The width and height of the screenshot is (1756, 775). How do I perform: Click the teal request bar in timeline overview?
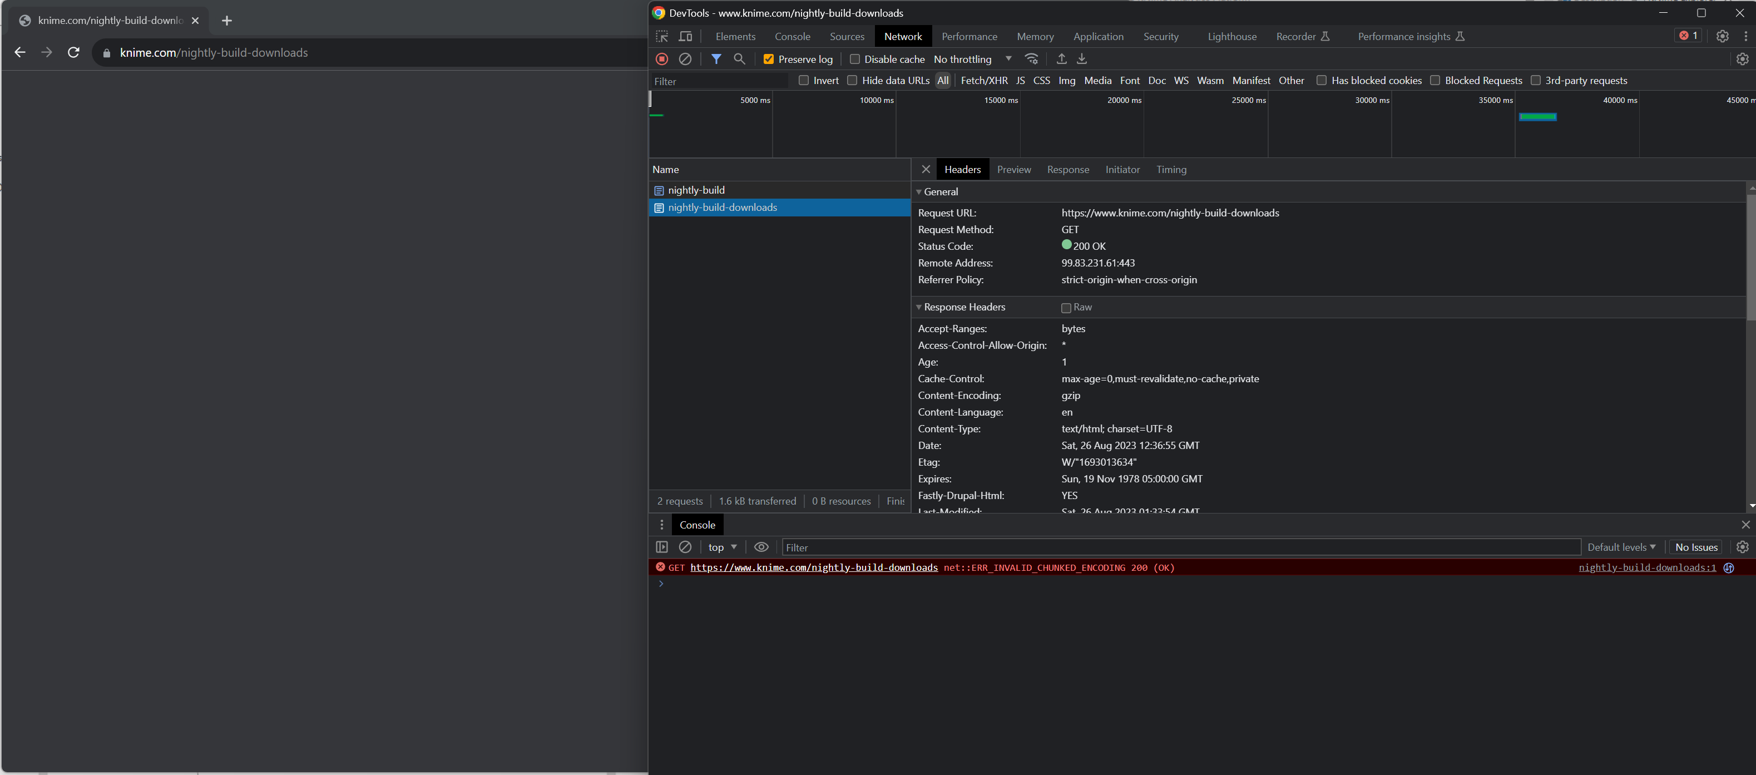[x=1537, y=117]
